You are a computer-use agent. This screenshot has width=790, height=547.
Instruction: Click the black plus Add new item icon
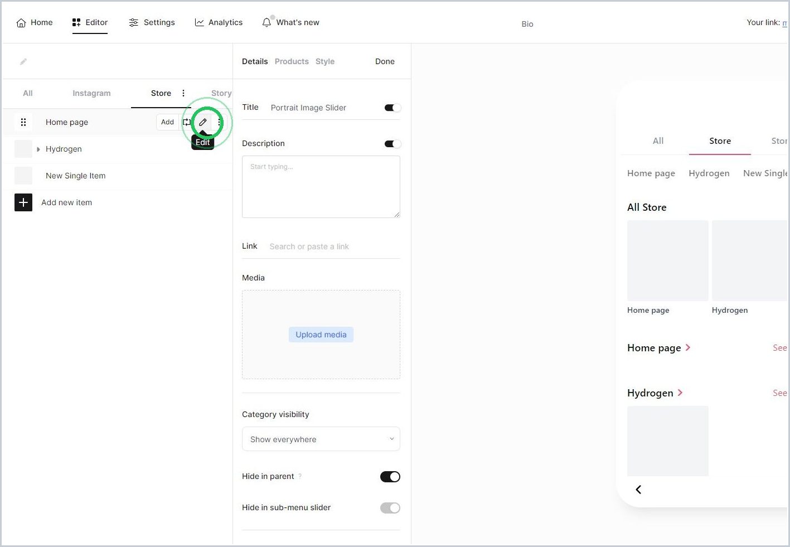23,202
